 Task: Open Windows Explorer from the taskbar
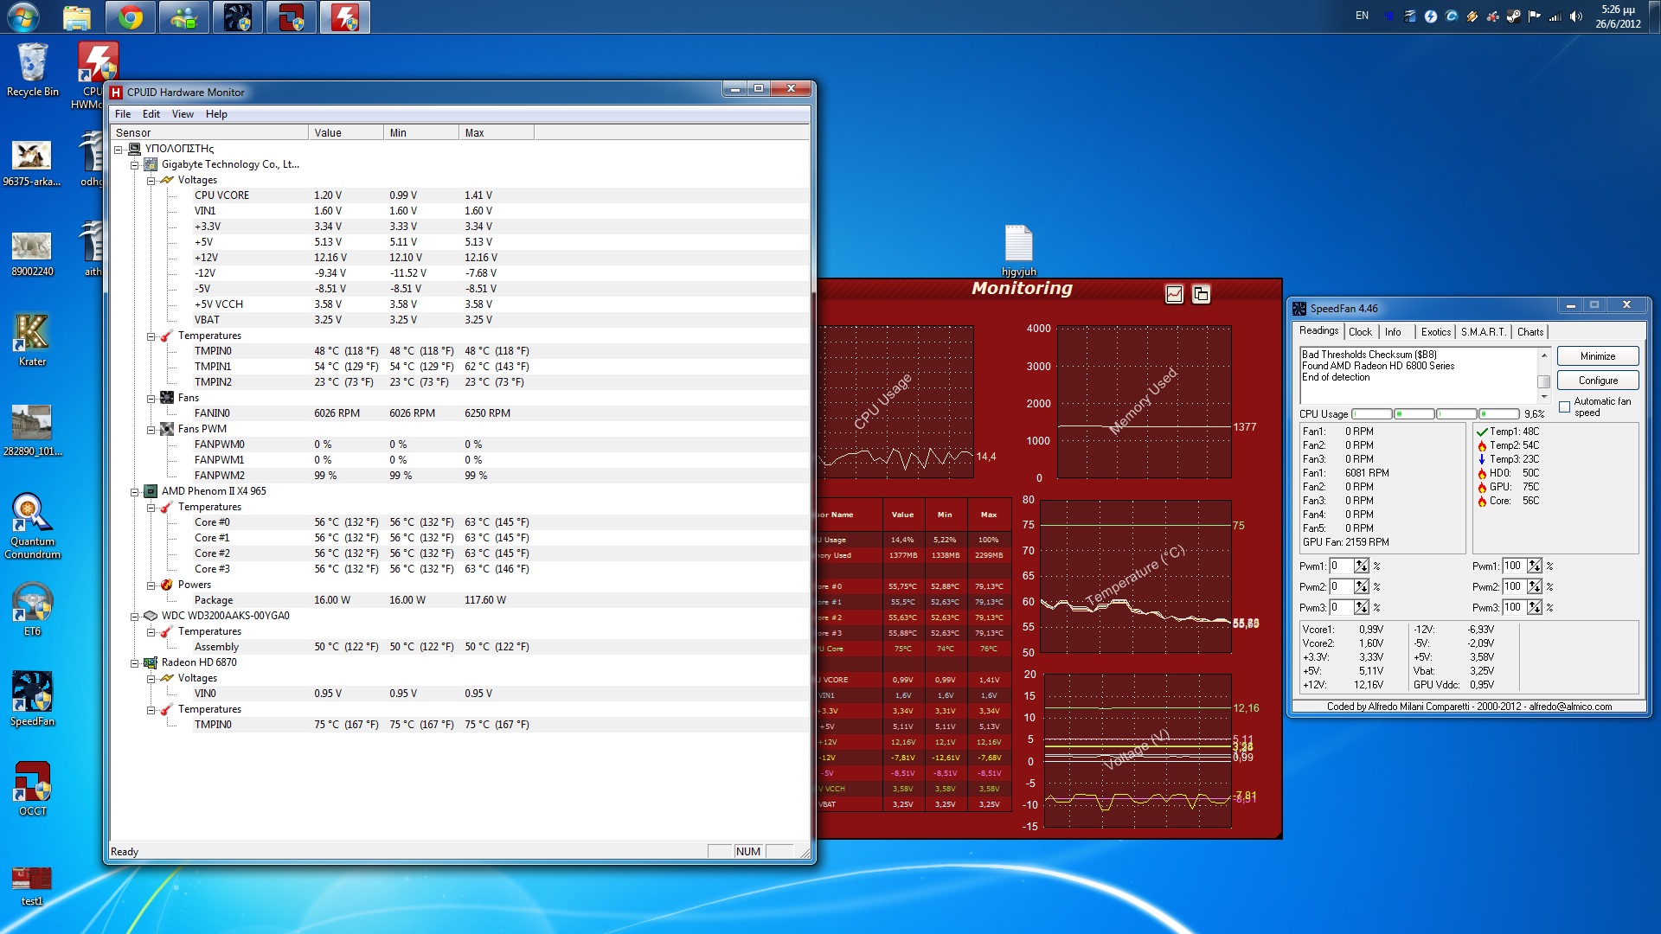77,17
